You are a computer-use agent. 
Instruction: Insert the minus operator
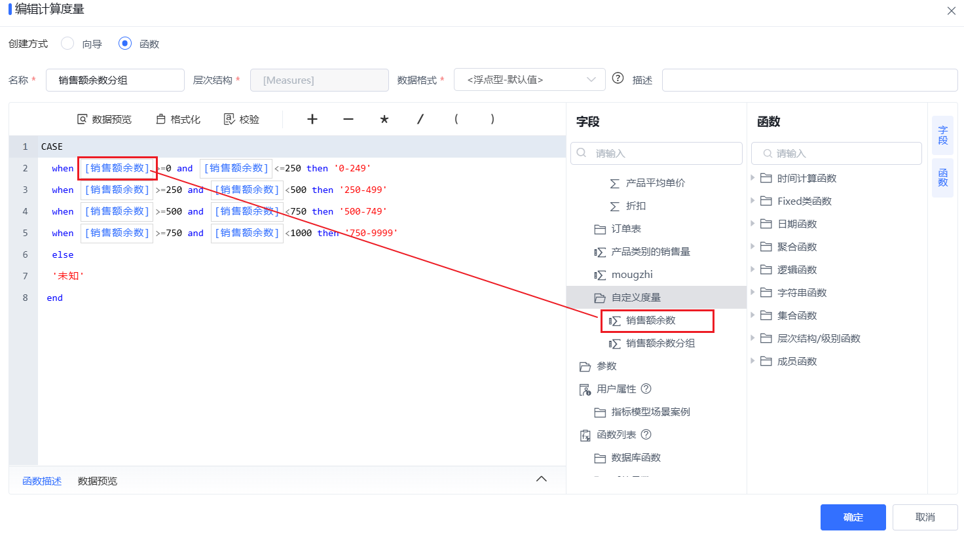(x=348, y=119)
